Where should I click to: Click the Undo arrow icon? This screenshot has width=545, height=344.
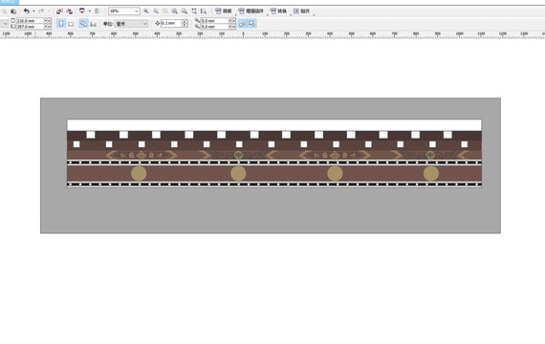tap(27, 11)
